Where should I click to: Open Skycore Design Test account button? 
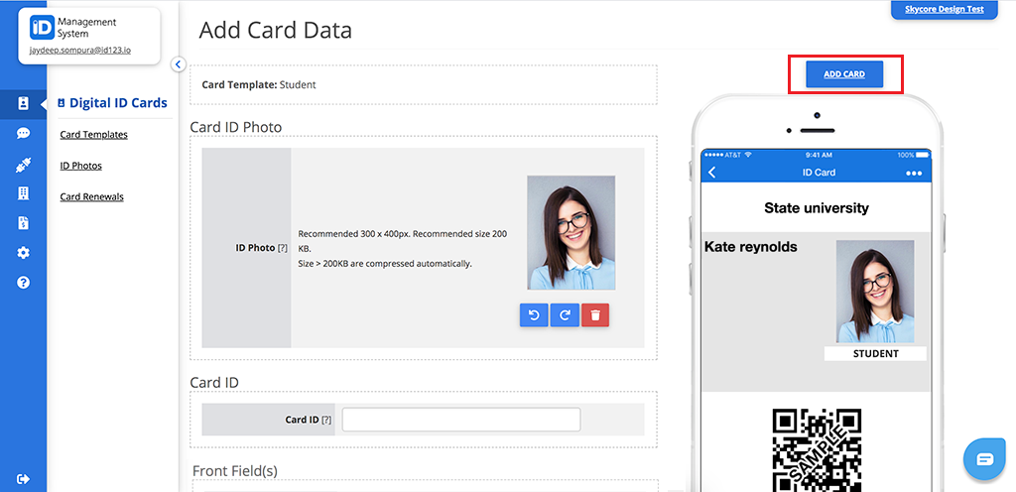(945, 10)
